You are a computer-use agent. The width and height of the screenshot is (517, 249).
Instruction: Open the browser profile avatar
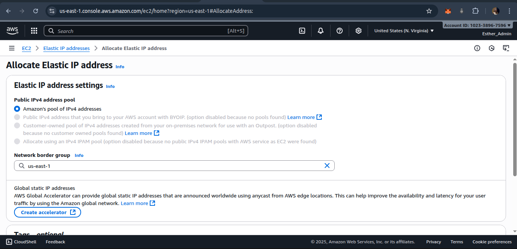pos(495,11)
